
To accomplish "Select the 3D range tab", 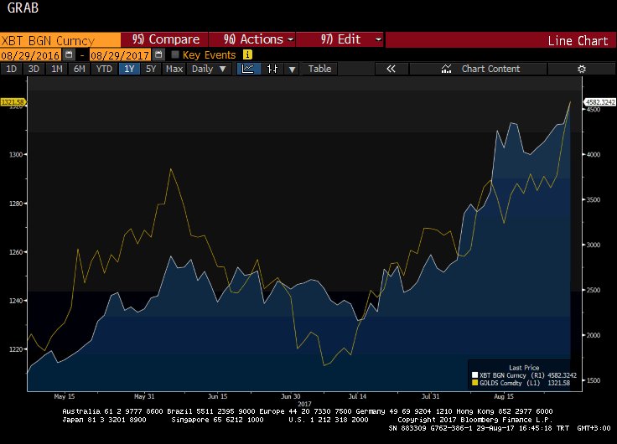I will (34, 69).
